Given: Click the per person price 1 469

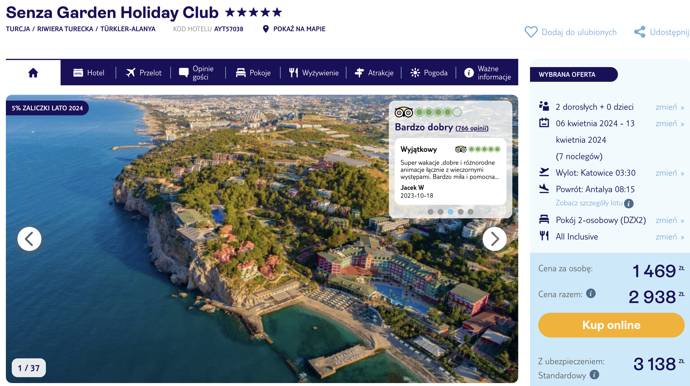Looking at the screenshot, I should 654,271.
